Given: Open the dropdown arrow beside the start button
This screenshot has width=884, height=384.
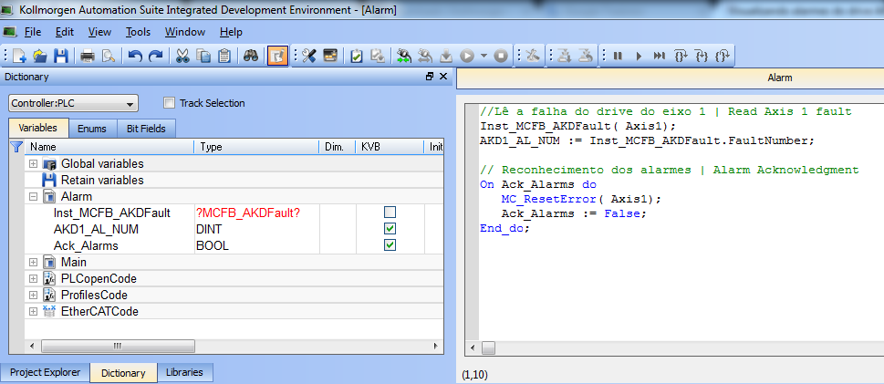Looking at the screenshot, I should click(484, 56).
